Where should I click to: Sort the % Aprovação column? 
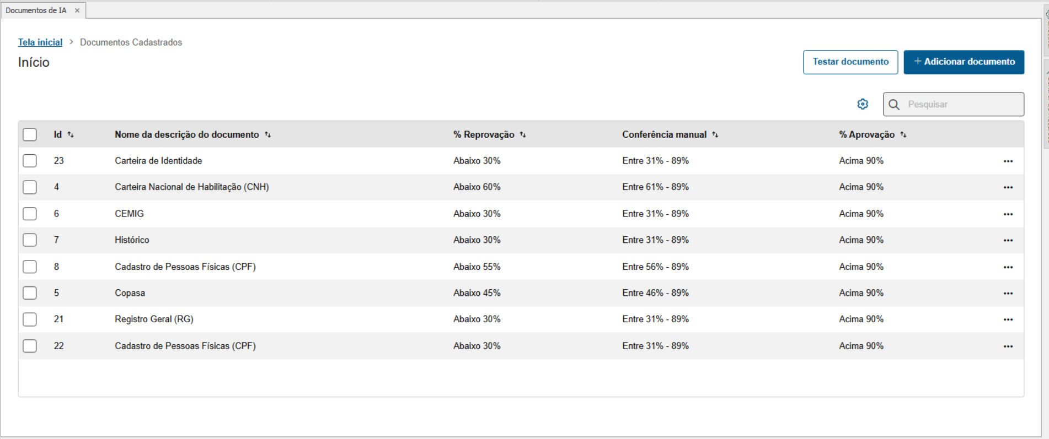903,135
